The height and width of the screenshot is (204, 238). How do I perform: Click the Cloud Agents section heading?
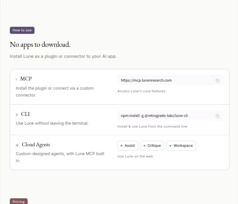[x=36, y=145]
